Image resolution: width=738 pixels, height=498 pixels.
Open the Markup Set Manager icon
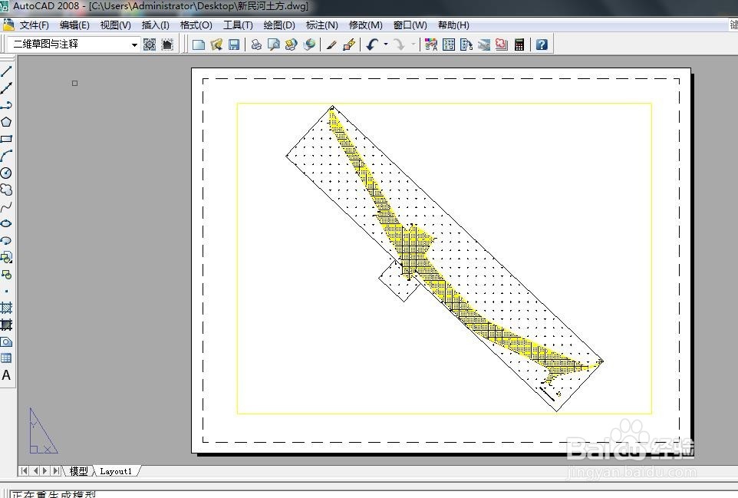(502, 45)
